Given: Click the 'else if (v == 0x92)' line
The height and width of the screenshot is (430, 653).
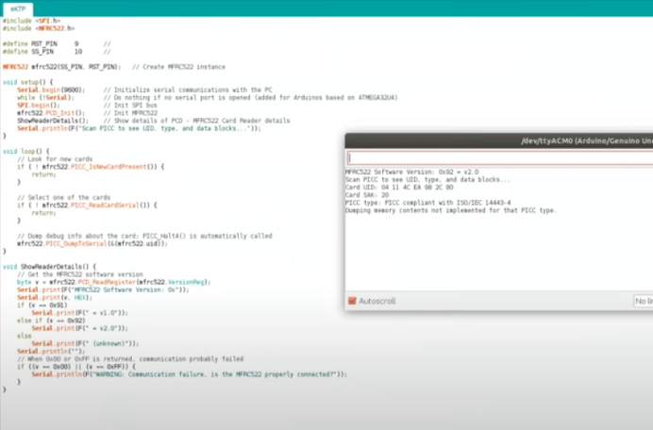Looking at the screenshot, I should coord(51,321).
